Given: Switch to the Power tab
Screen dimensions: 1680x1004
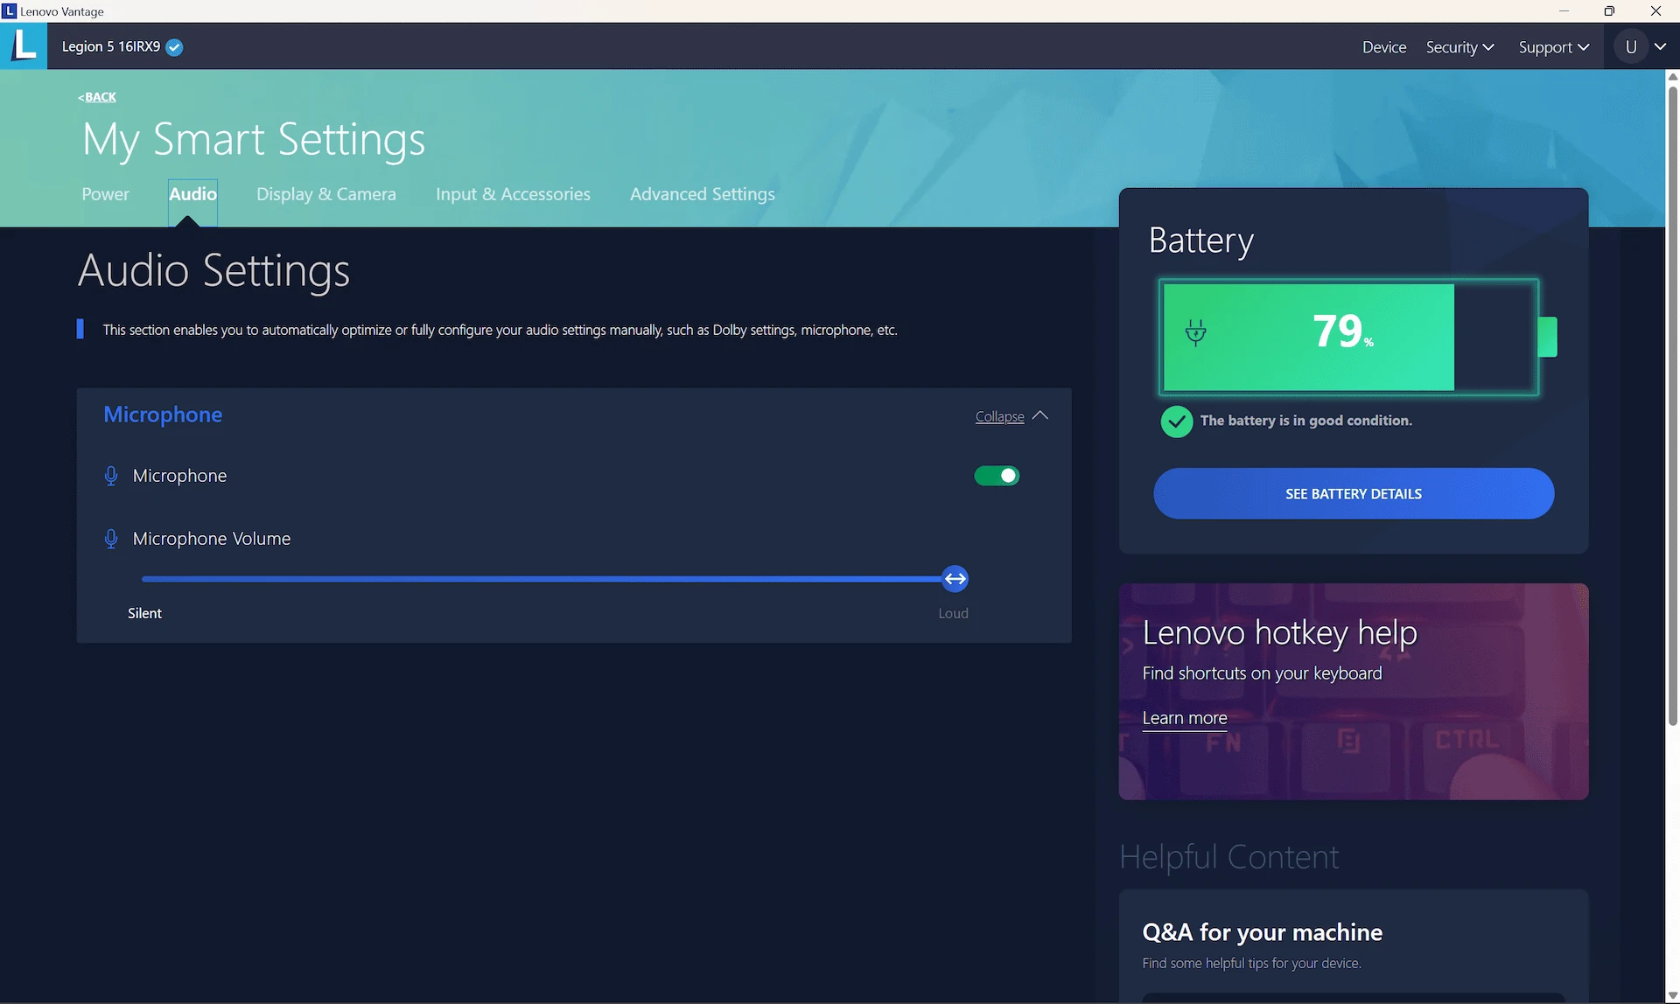Looking at the screenshot, I should click(x=105, y=194).
